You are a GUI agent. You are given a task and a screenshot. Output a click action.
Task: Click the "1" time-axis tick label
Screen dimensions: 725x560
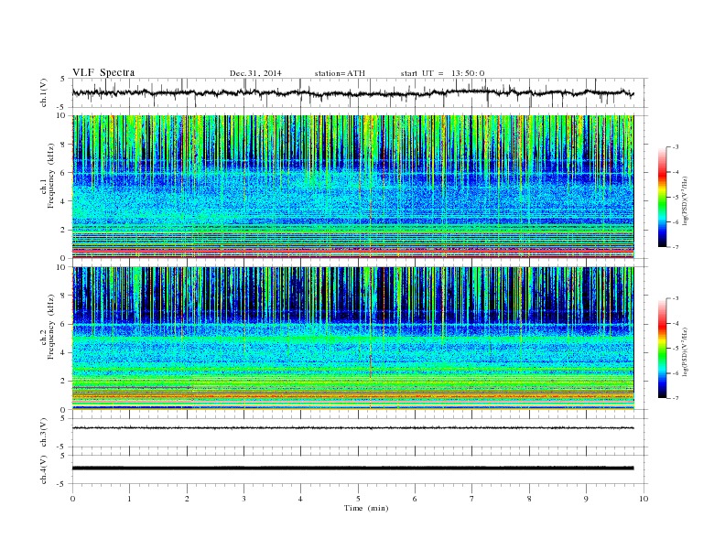point(129,499)
